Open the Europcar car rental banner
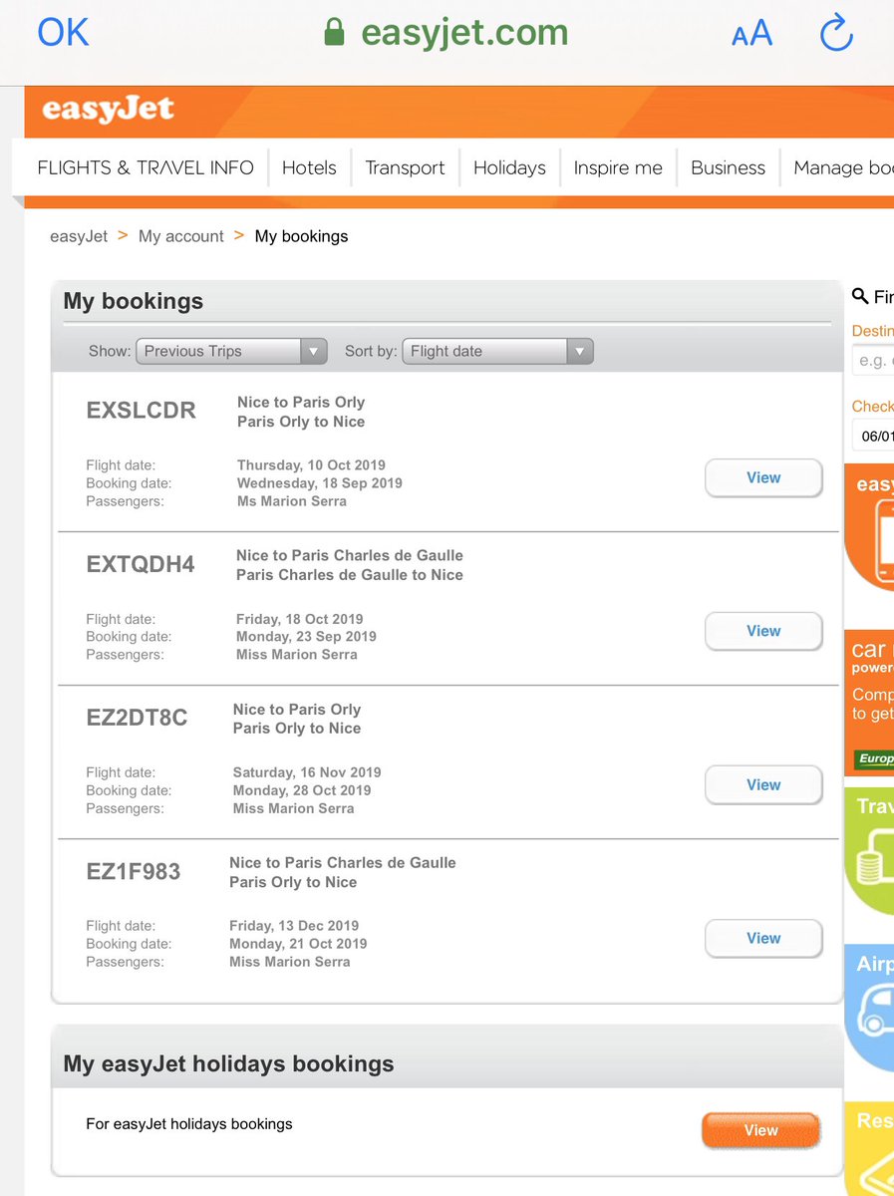The width and height of the screenshot is (894, 1196). tap(869, 703)
